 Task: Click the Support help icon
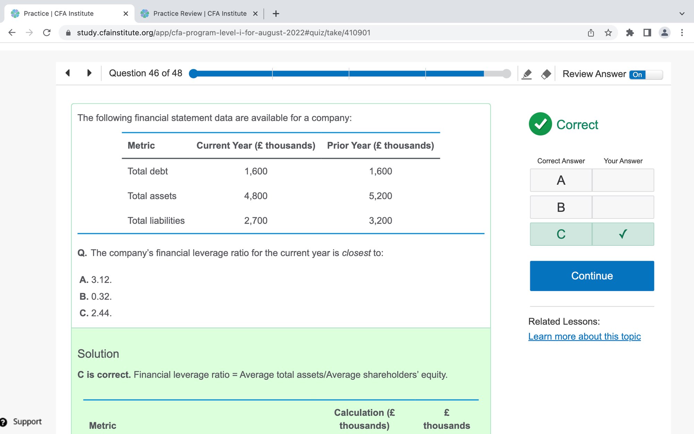pos(4,422)
